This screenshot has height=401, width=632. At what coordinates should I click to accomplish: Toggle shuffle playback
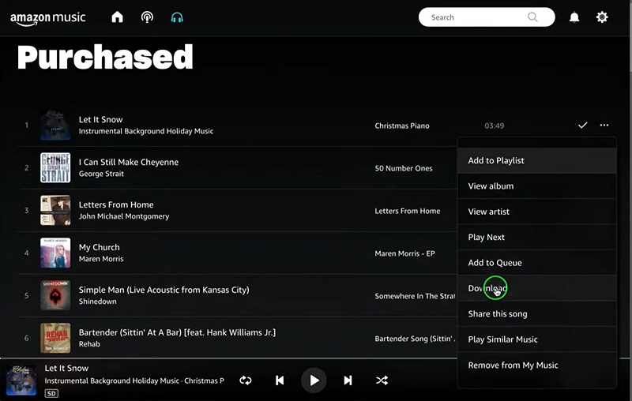tap(382, 380)
